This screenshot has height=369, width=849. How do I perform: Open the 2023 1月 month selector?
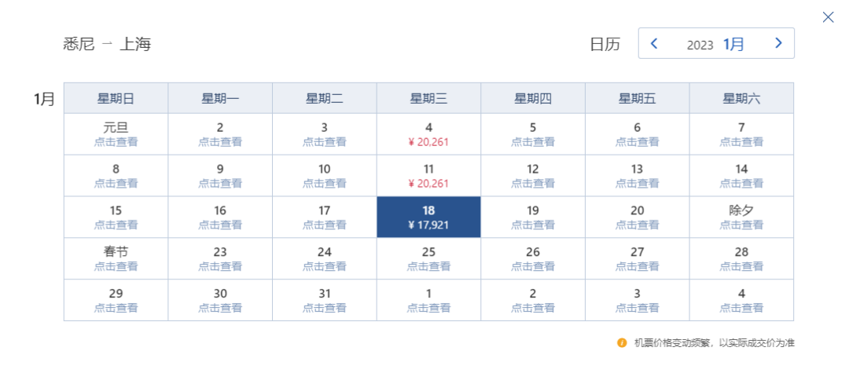click(x=715, y=45)
